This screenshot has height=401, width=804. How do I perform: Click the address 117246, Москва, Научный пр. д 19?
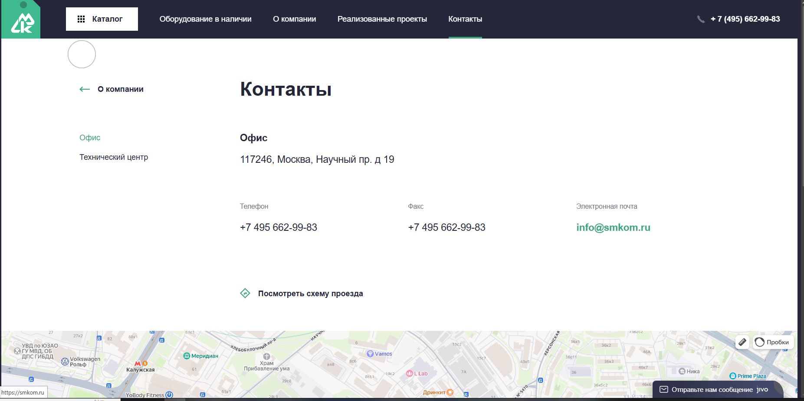[x=317, y=159]
